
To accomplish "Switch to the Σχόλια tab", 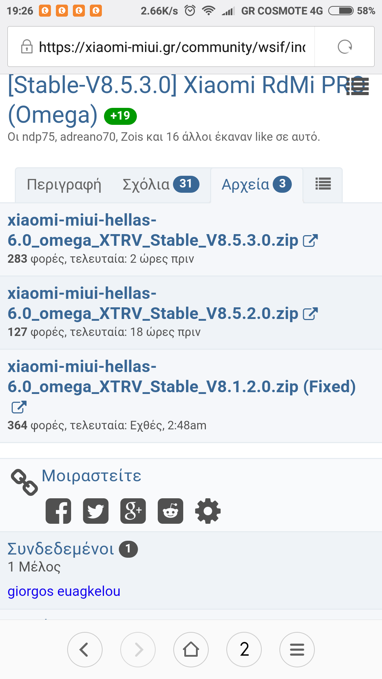I will (161, 185).
